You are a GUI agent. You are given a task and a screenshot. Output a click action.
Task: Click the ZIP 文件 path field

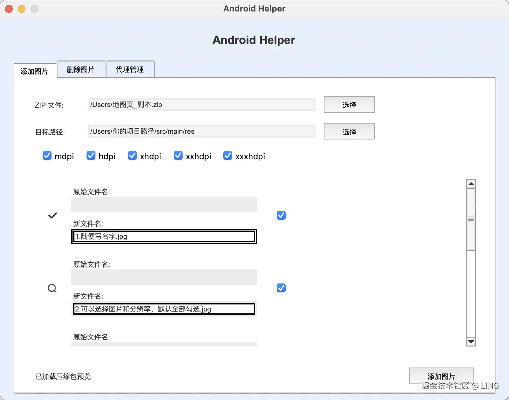tap(201, 104)
